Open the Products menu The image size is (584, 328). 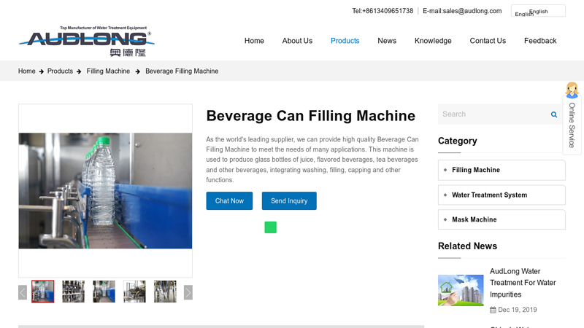[345, 41]
